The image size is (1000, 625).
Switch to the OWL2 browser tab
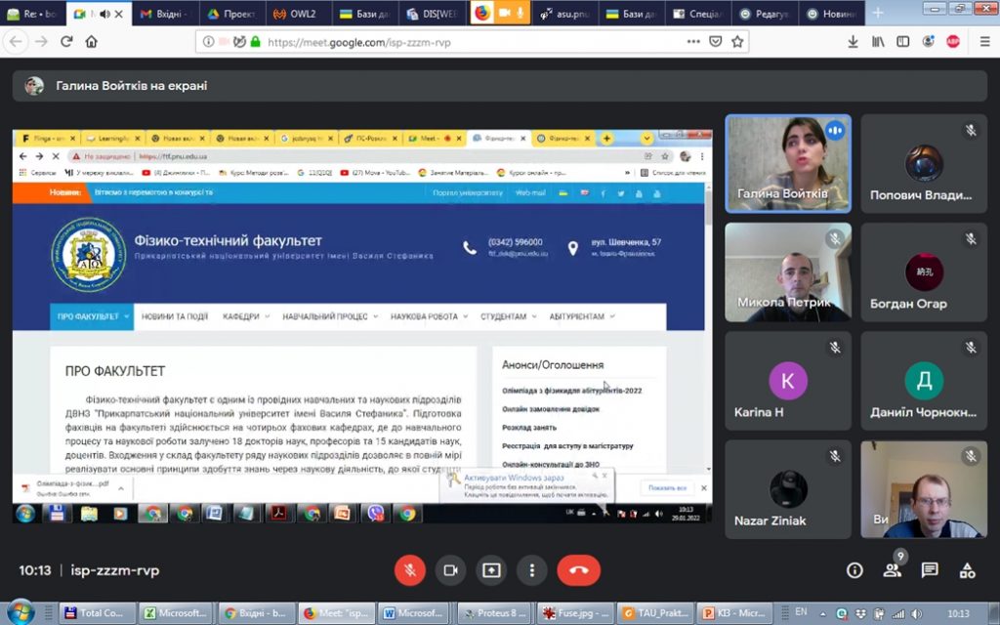click(x=294, y=14)
